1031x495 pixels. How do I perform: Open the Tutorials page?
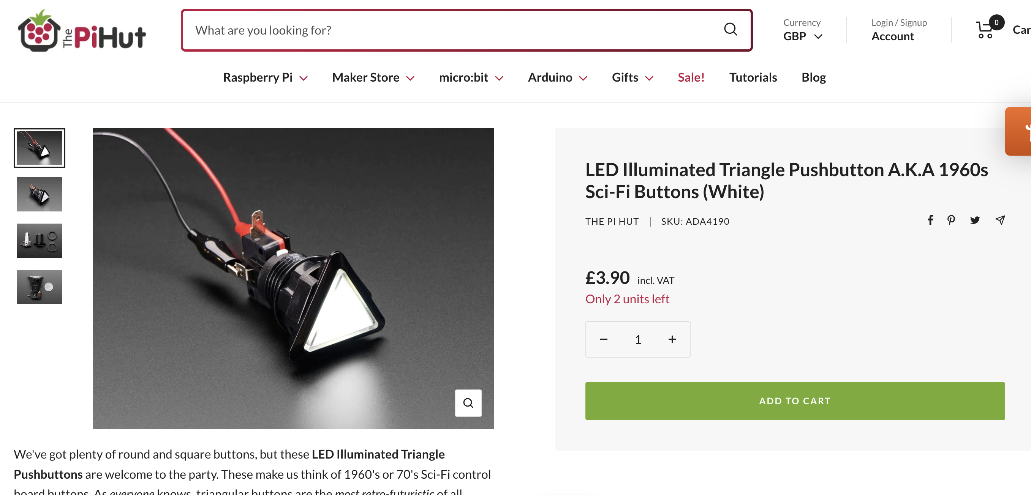(x=753, y=77)
